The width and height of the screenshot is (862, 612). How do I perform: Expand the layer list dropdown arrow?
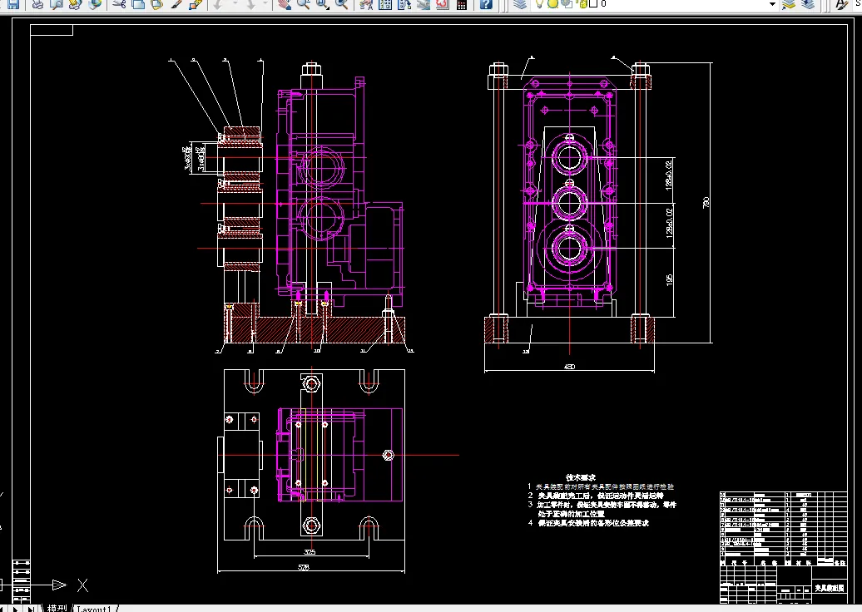pyautogui.click(x=772, y=4)
